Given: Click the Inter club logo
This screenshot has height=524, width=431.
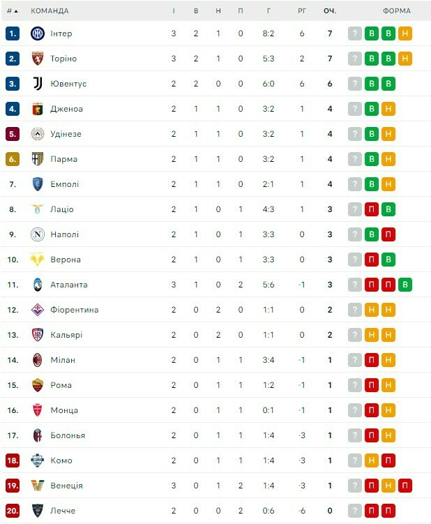Looking at the screenshot, I should (x=38, y=33).
